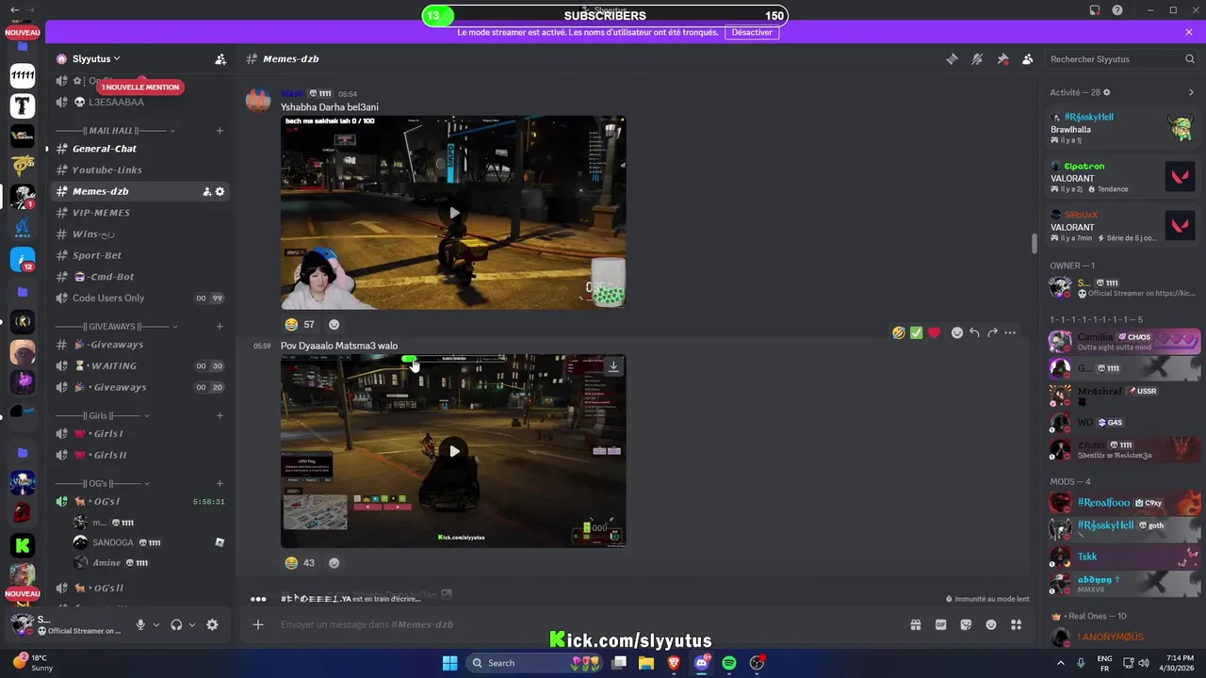The height and width of the screenshot is (678, 1206).
Task: Open the GIF picker
Action: click(x=940, y=624)
